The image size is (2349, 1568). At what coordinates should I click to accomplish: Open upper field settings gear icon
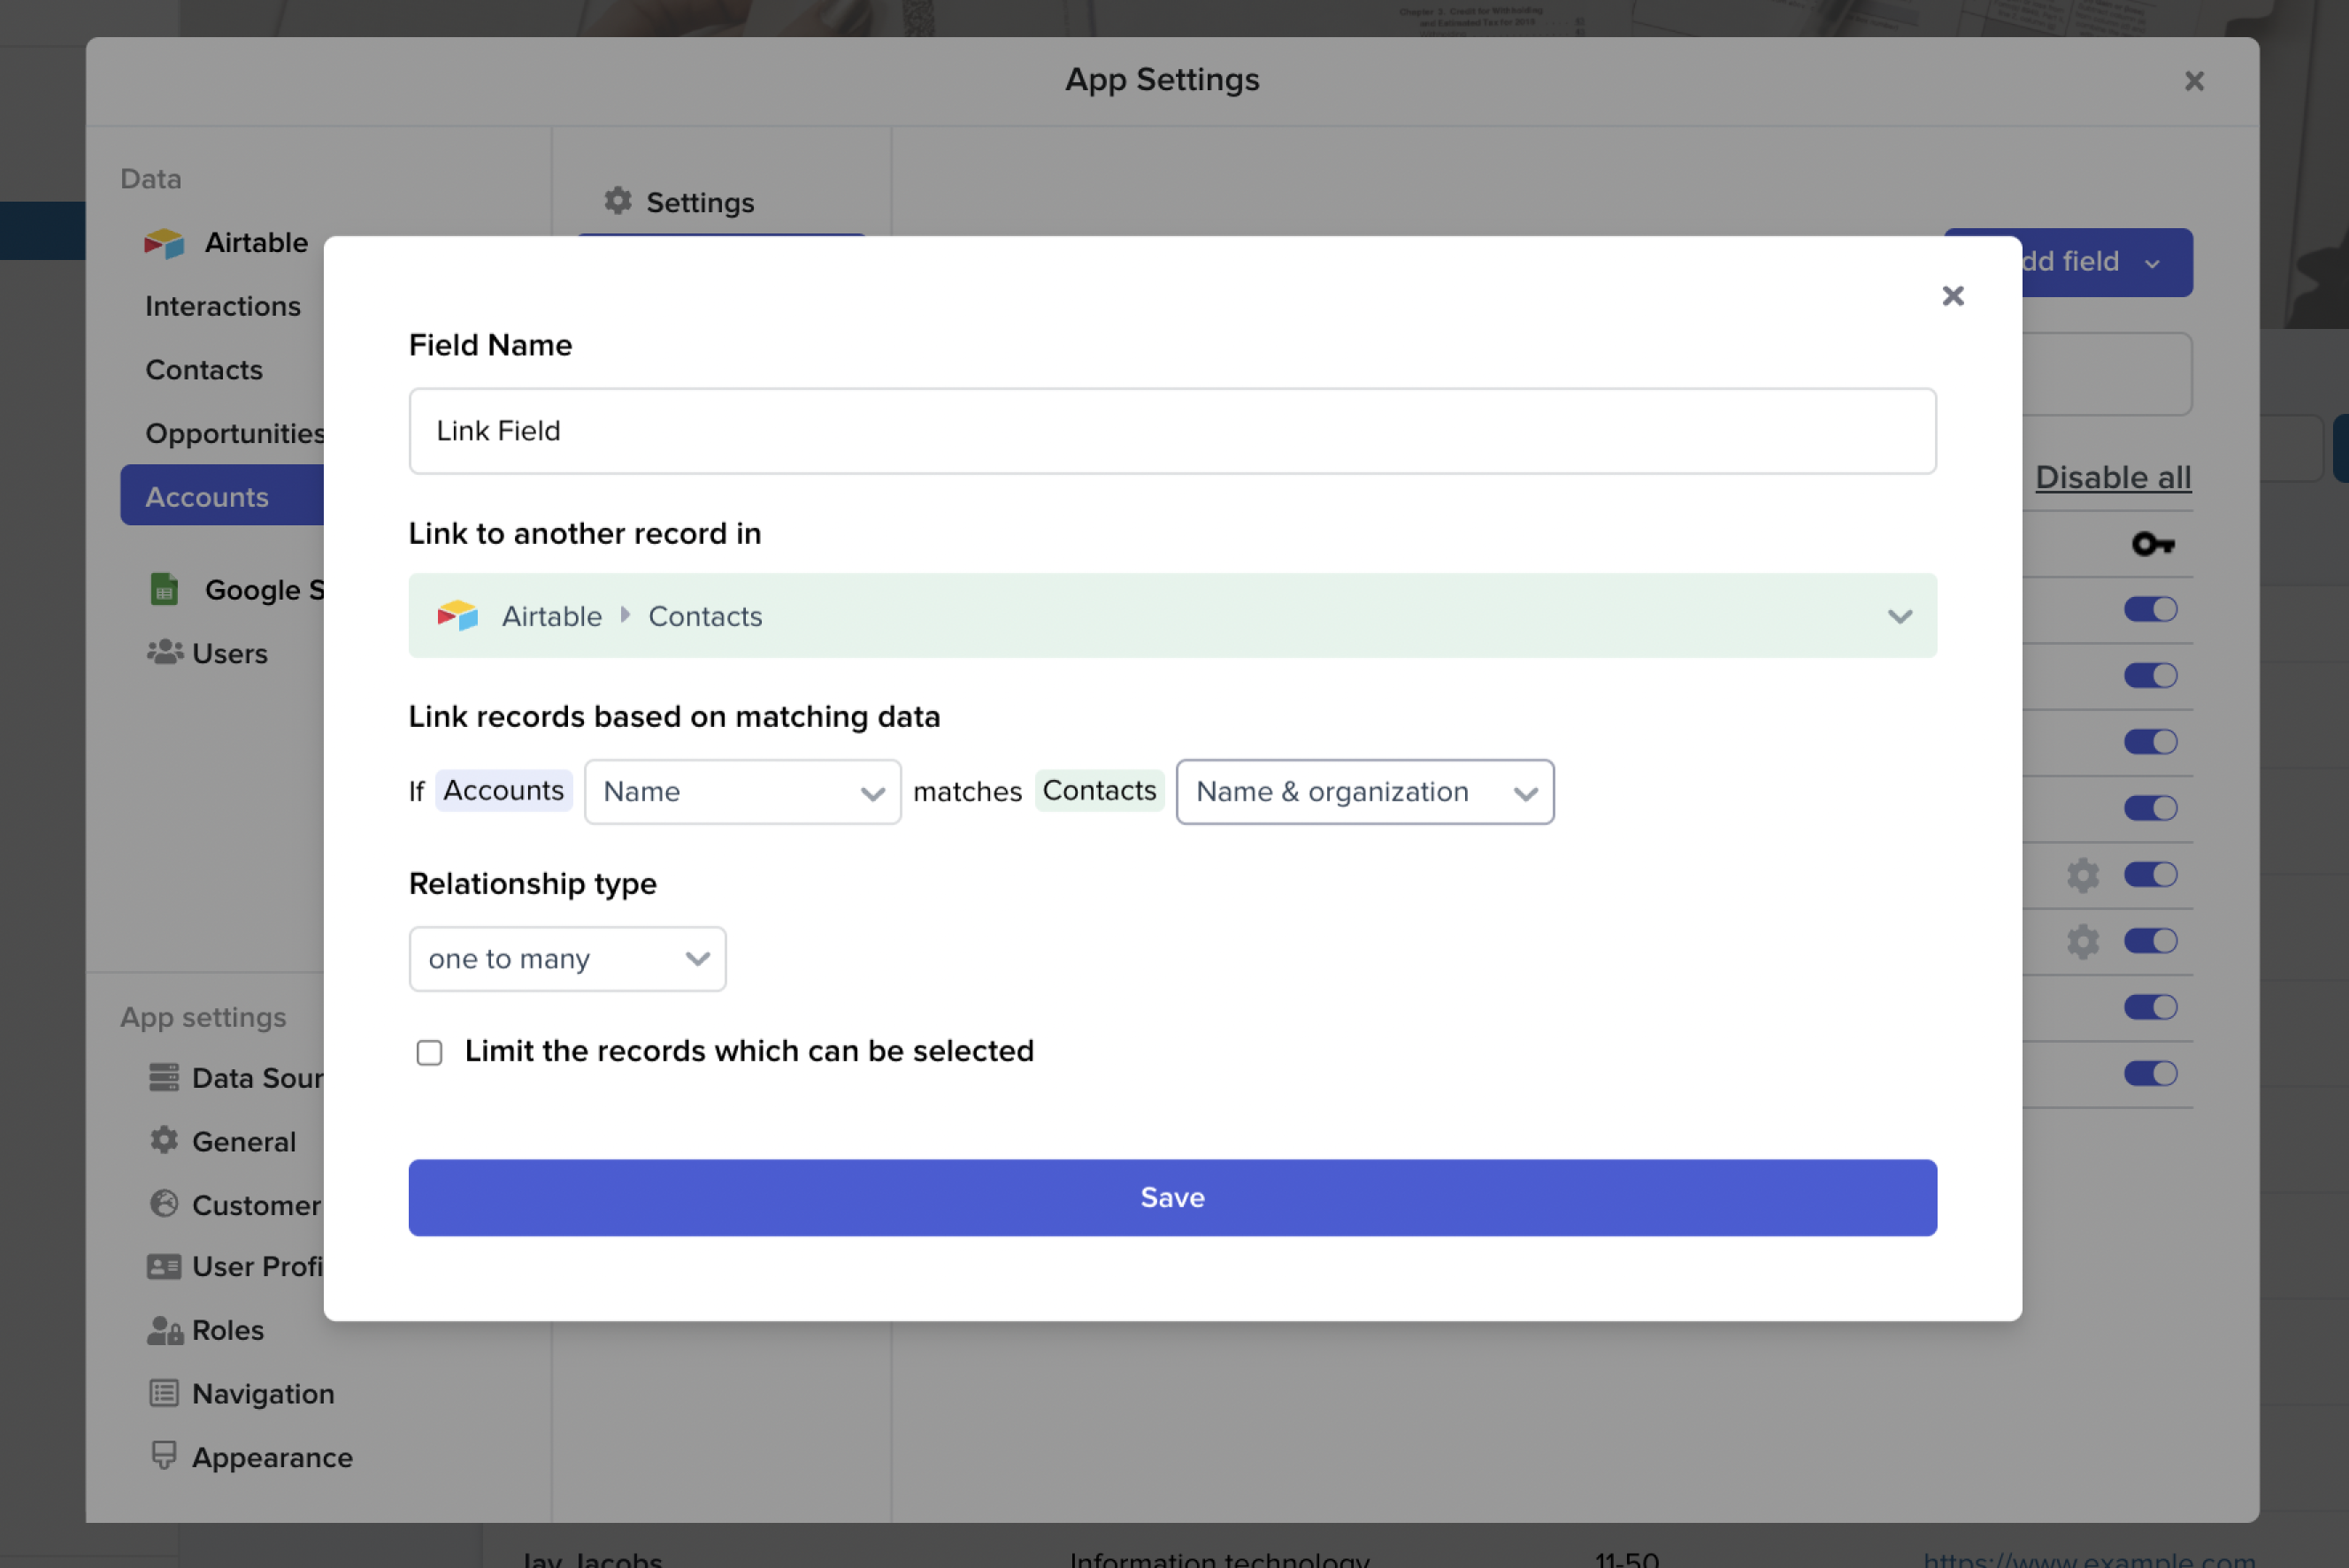tap(2082, 875)
